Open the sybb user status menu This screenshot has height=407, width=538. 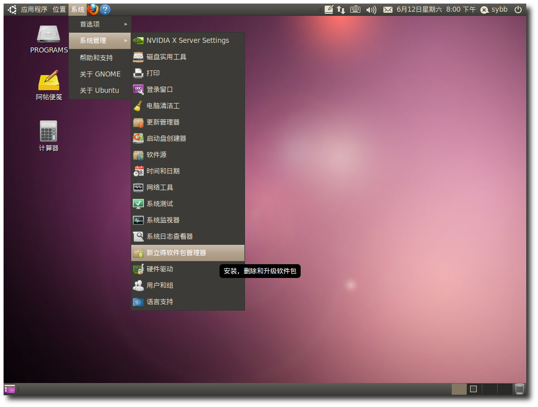point(494,10)
